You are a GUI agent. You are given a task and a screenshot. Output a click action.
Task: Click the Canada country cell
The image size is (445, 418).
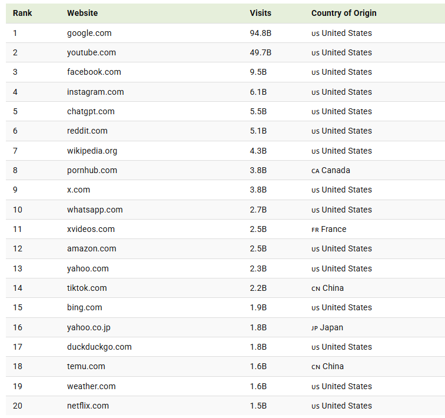tap(331, 170)
